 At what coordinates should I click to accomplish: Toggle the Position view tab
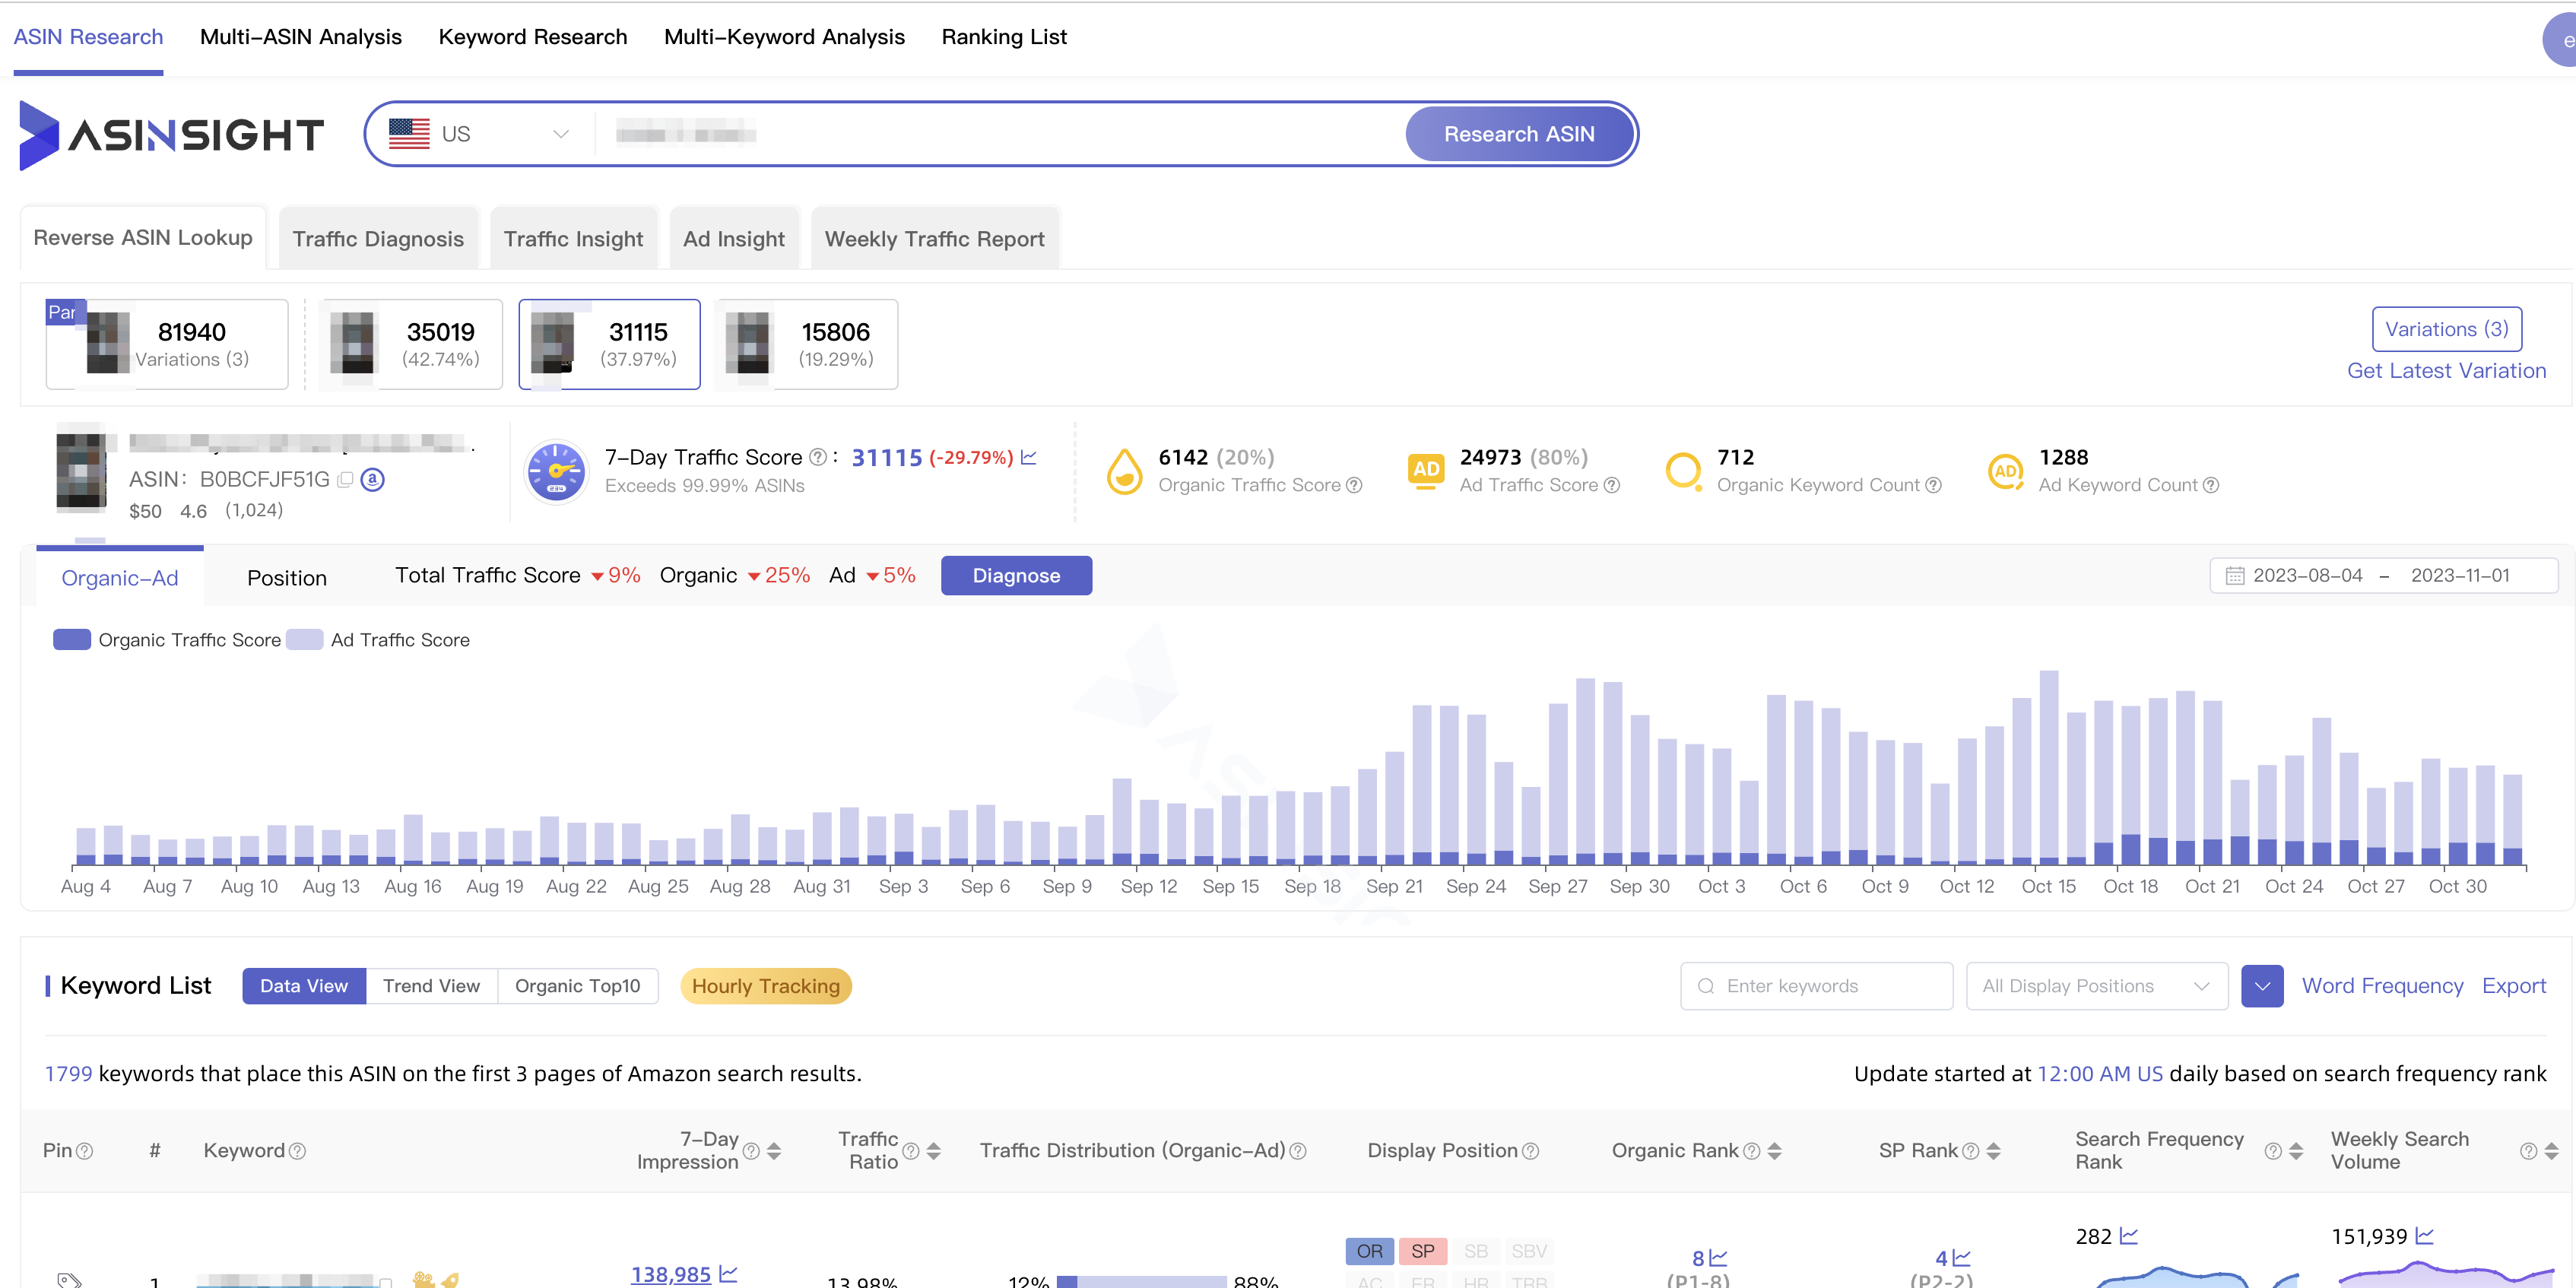(287, 576)
